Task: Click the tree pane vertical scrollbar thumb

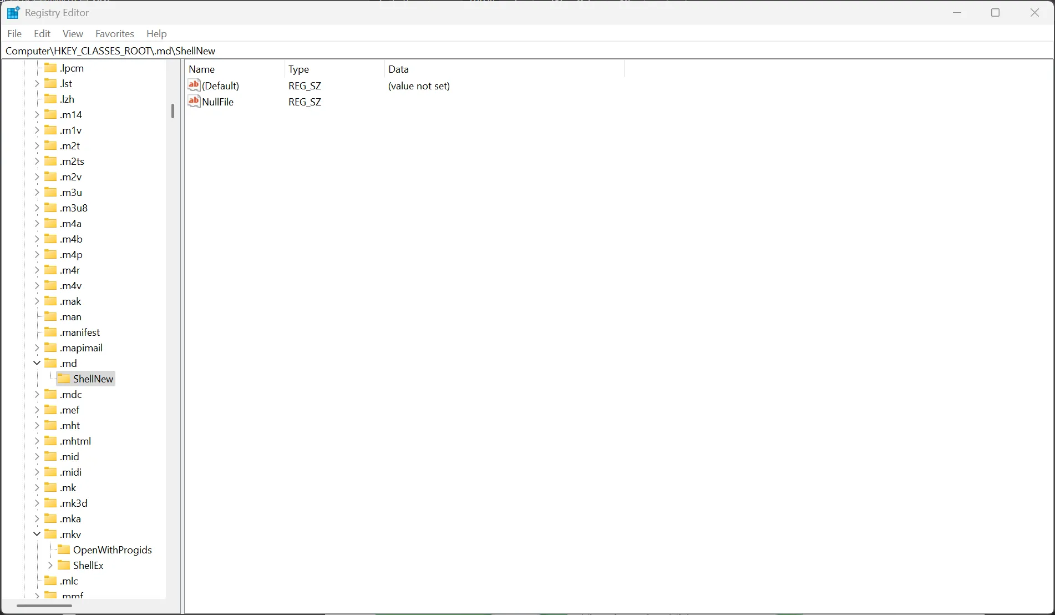Action: click(173, 111)
